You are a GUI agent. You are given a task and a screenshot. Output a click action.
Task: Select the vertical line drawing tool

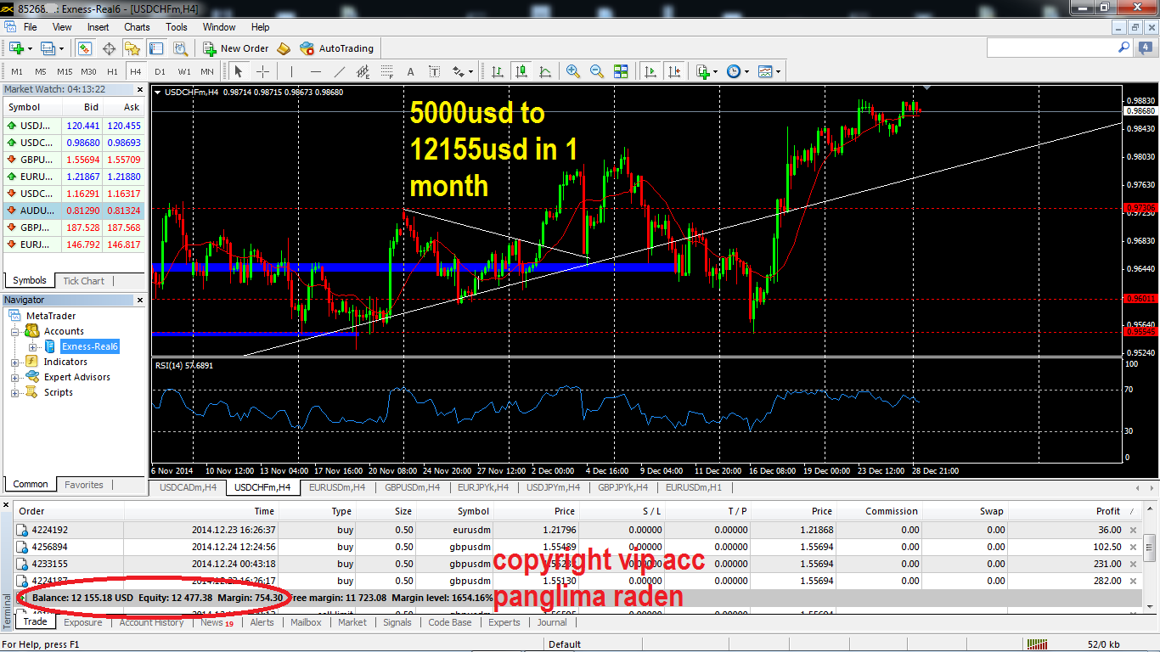pyautogui.click(x=292, y=71)
